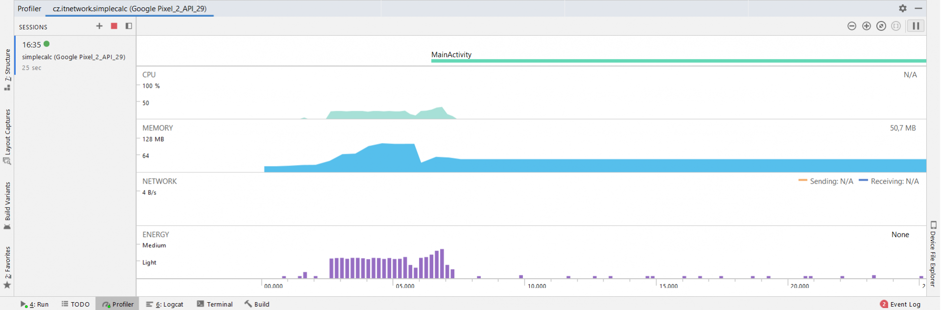This screenshot has height=310, width=941.
Task: Click the MainActivity lifecycle bar
Action: [x=679, y=61]
